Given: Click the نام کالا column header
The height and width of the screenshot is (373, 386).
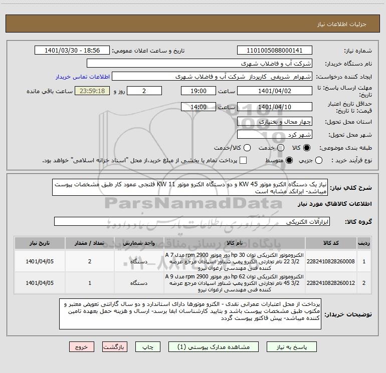Looking at the screenshot, I should click(x=235, y=243).
